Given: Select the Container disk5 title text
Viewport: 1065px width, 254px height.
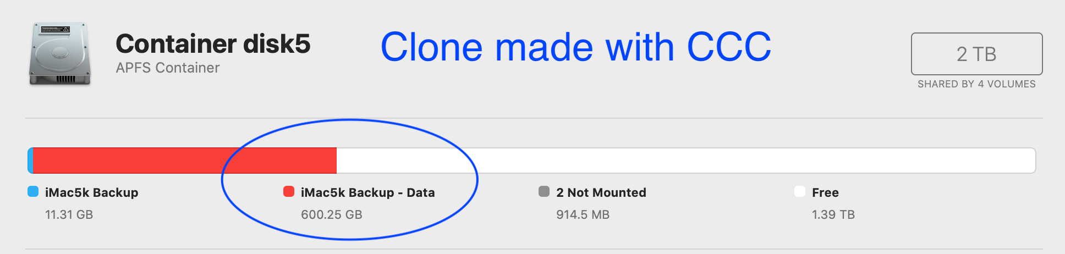Looking at the screenshot, I should click(x=213, y=44).
